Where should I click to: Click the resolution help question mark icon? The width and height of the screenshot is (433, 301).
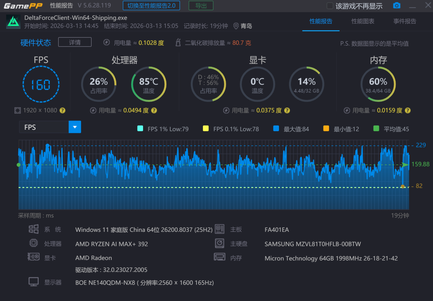[62, 110]
